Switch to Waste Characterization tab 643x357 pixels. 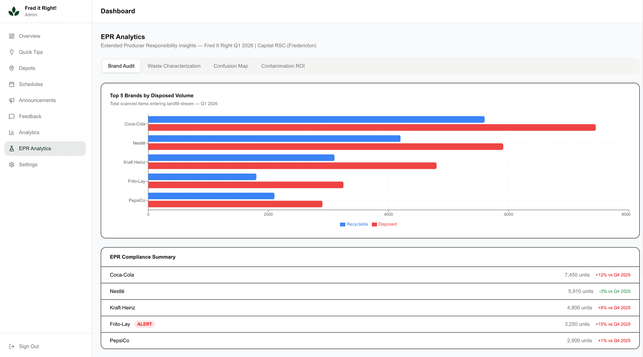click(174, 66)
